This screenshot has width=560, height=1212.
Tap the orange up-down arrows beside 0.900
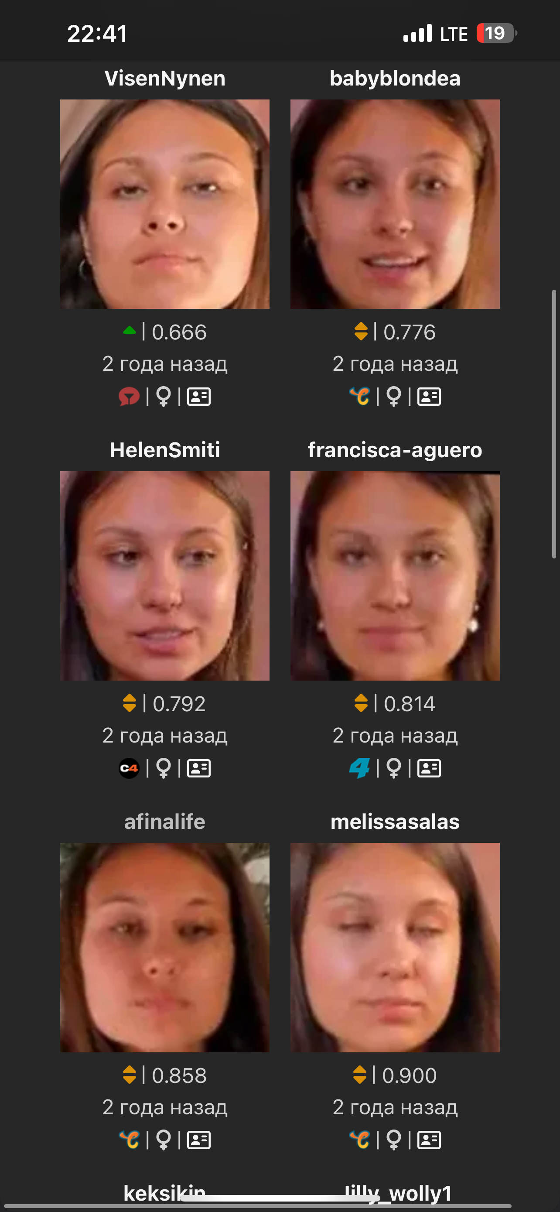point(360,1075)
